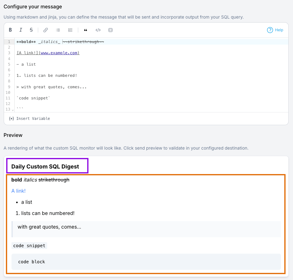The width and height of the screenshot is (293, 280).
Task: Insert inline code with the </> icon
Action: point(98,30)
